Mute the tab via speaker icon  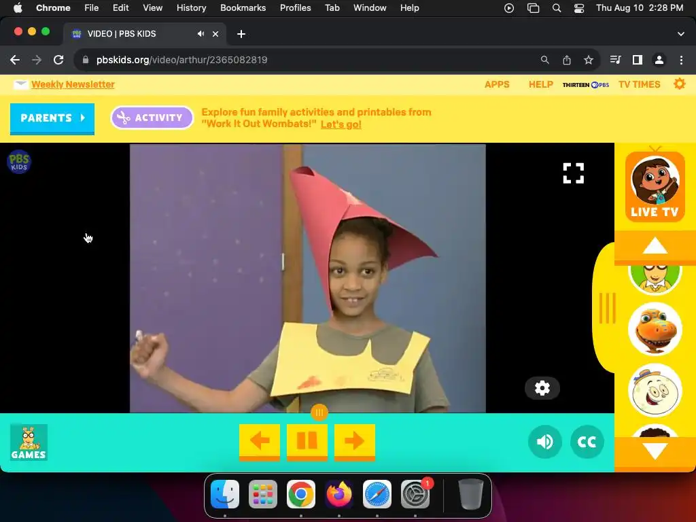pos(201,34)
